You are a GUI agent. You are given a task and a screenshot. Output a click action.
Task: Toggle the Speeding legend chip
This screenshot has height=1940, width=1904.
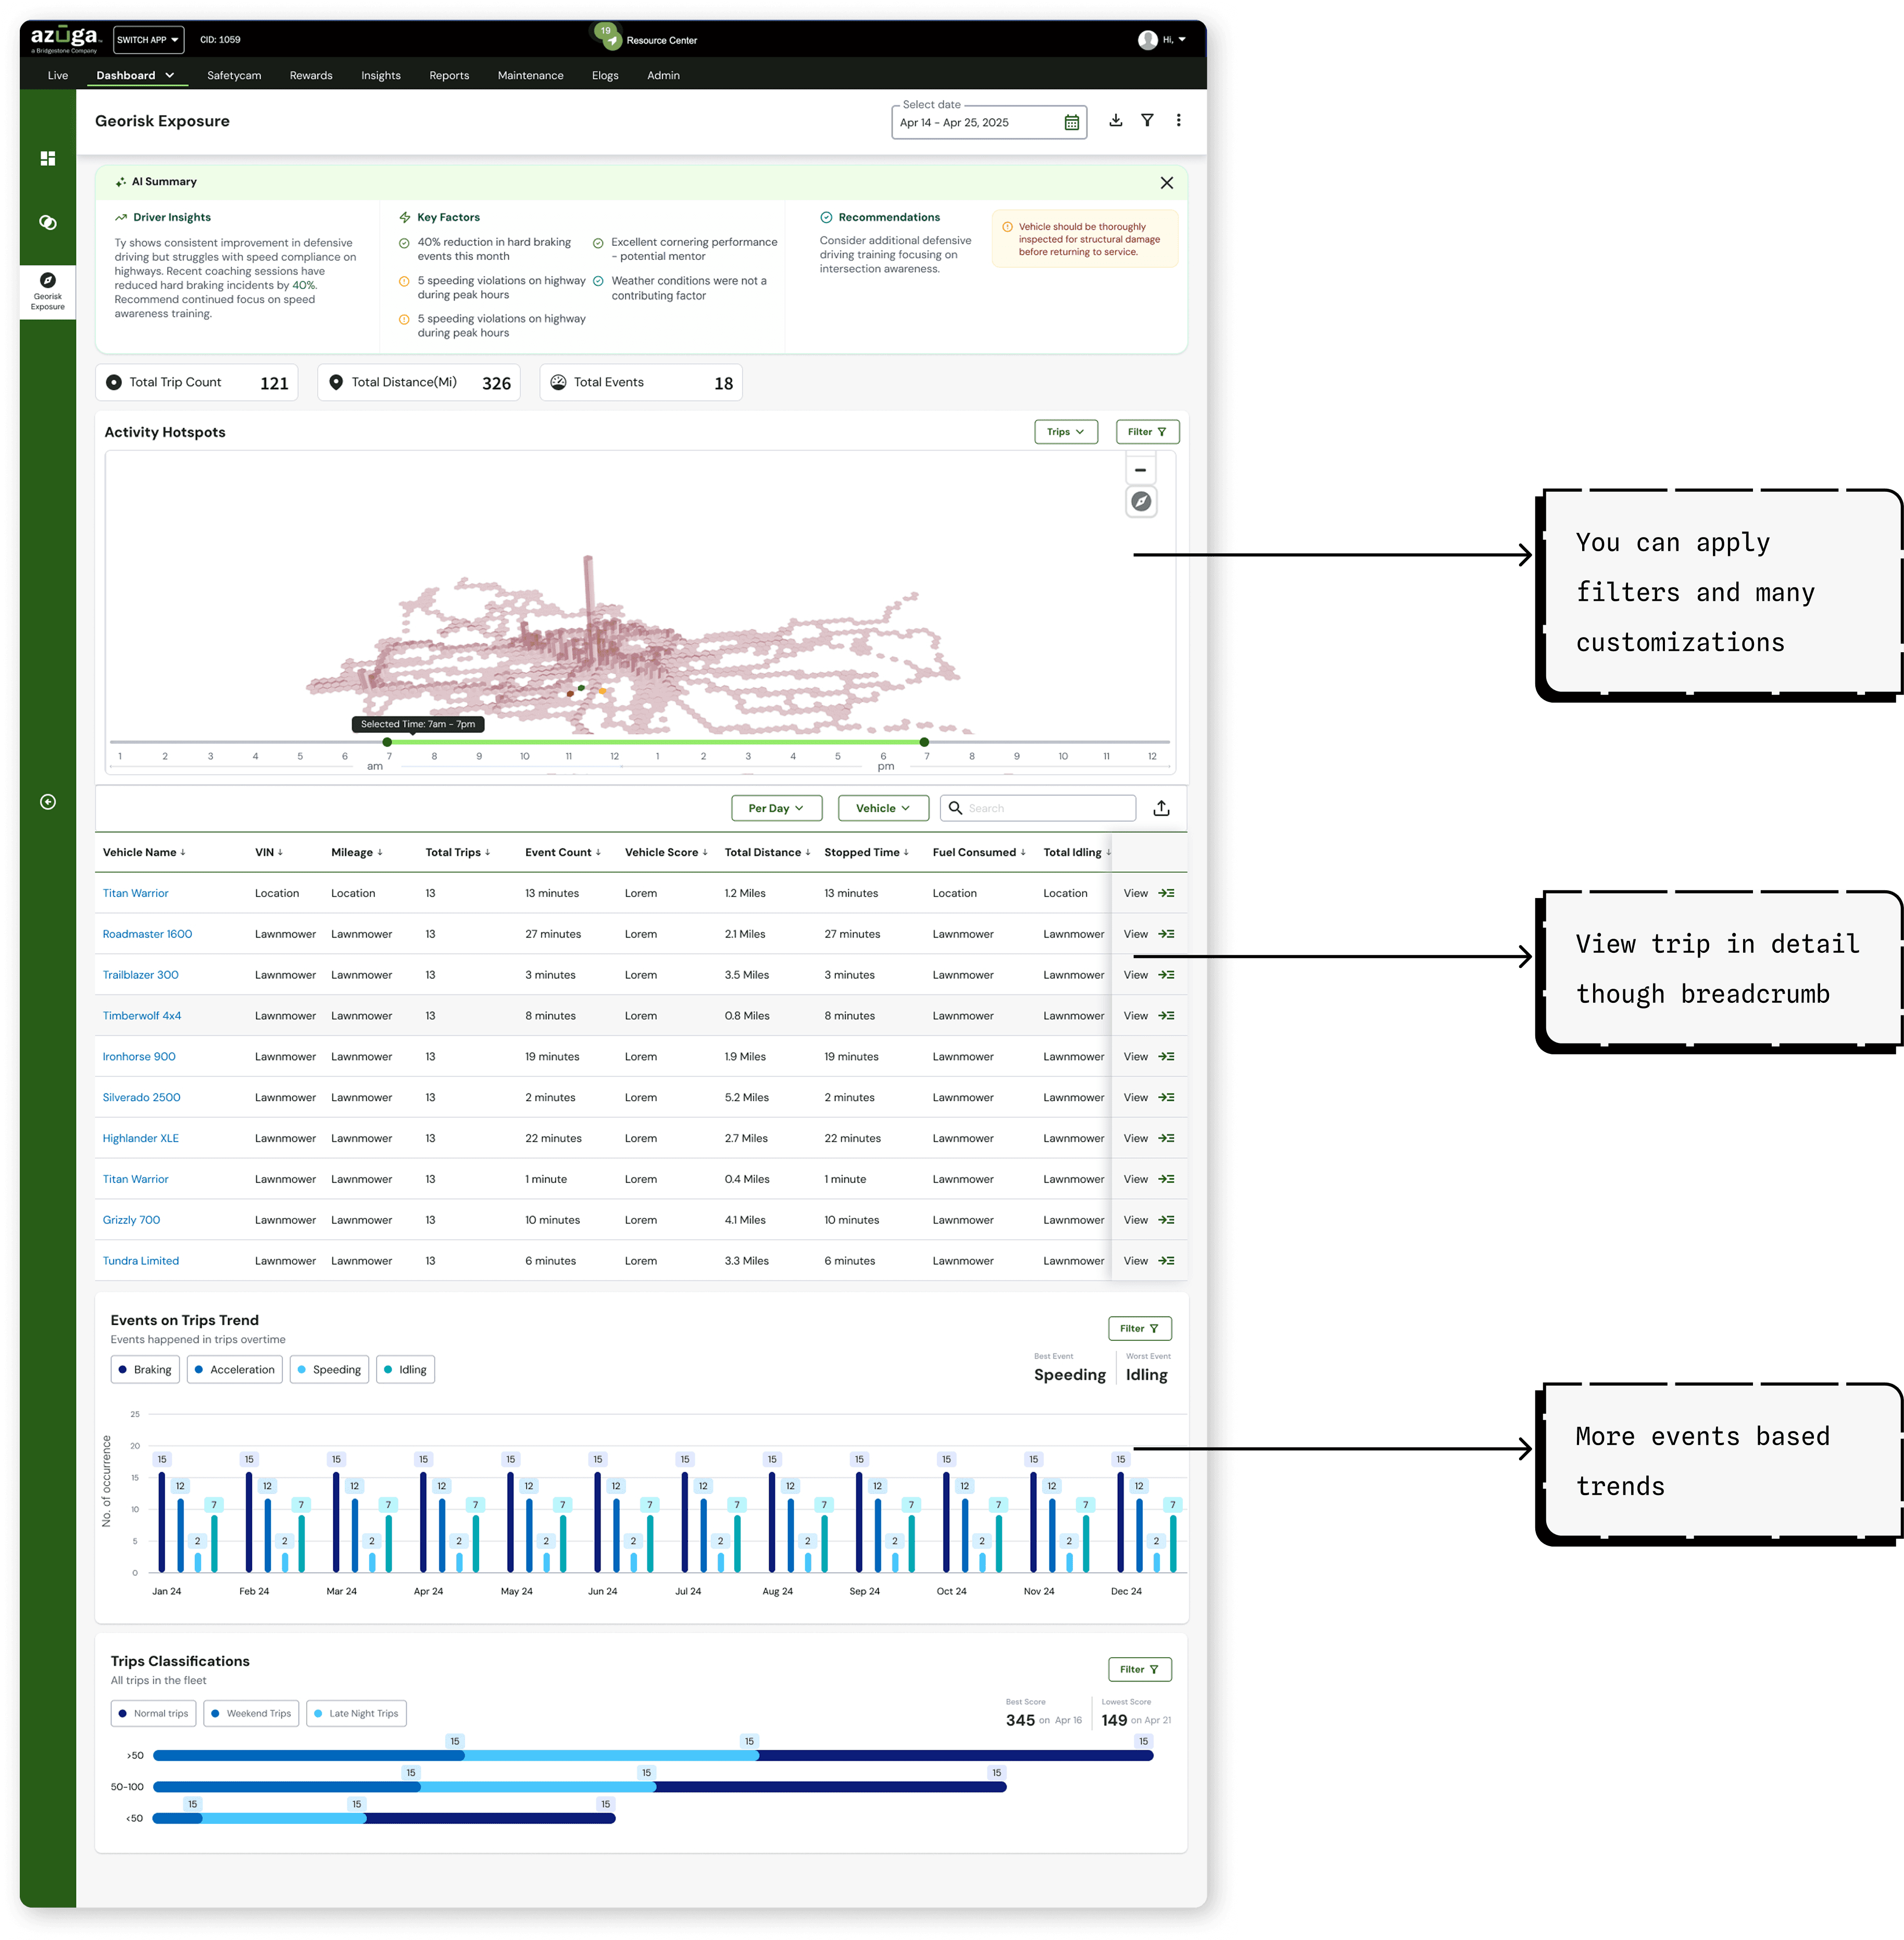(x=329, y=1370)
